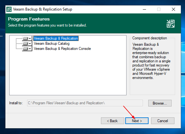This screenshot has width=185, height=134.
Task: Click drive icon beside Veeam Backup Catalog
Action: [26, 43]
